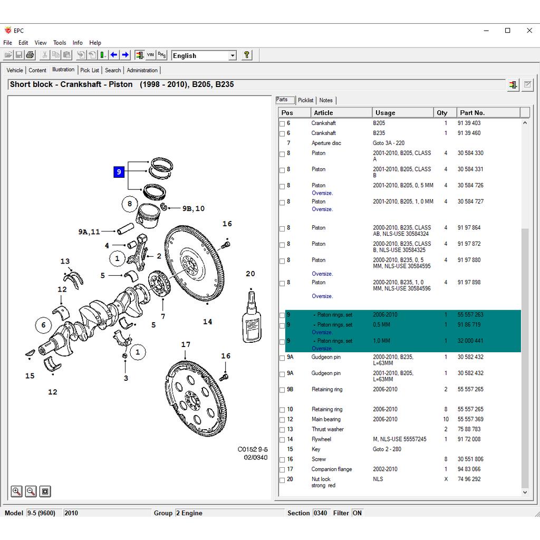
Task: Open help with the yellow question mark
Action: point(247,55)
